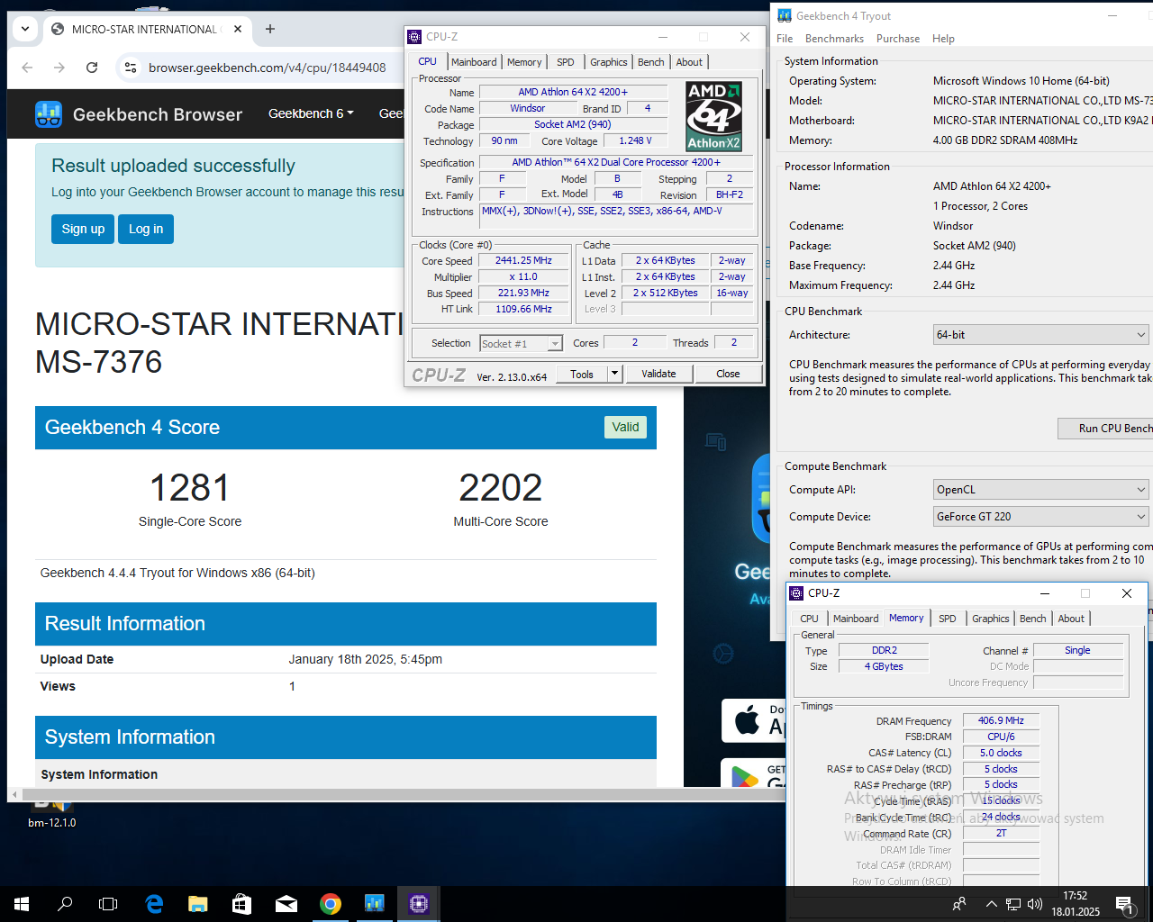The height and width of the screenshot is (922, 1153).
Task: Click the Validate button in CPU-Z
Action: (658, 374)
